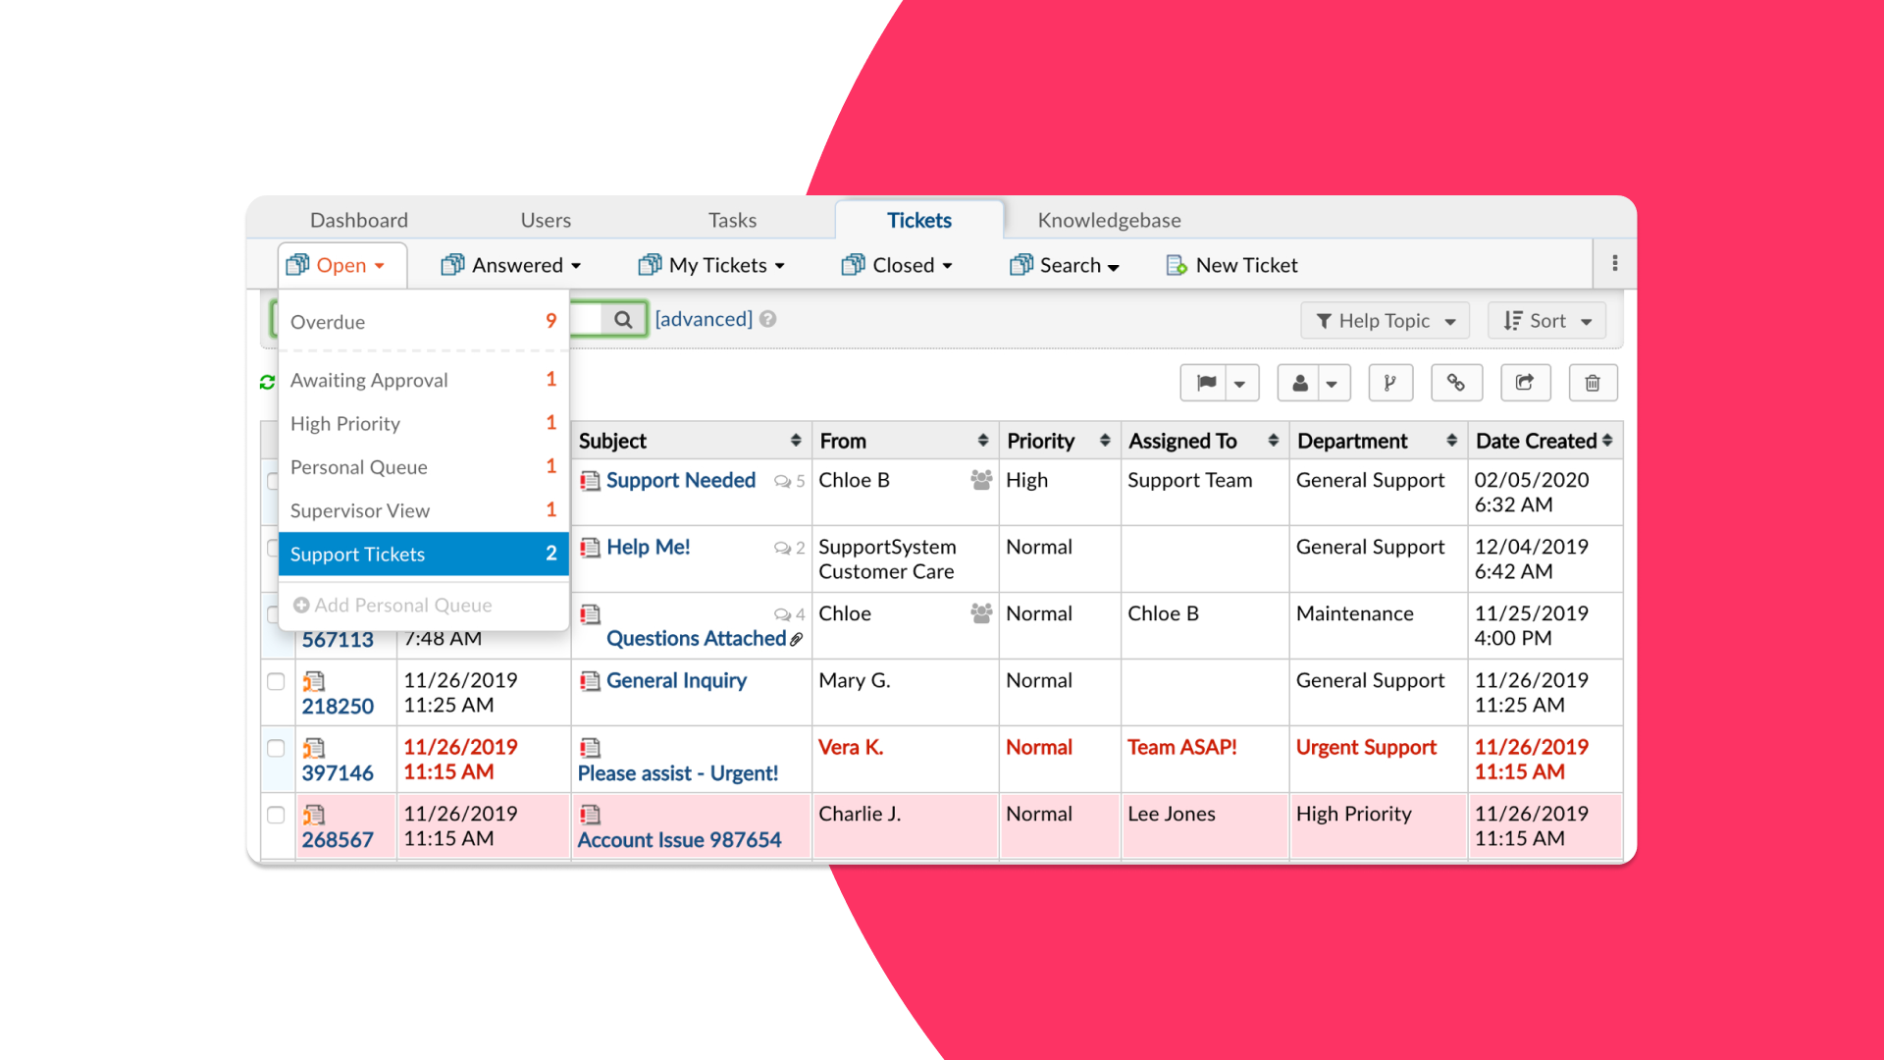This screenshot has height=1060, width=1884.
Task: Open the vertical three-dot more menu
Action: coord(1615,263)
